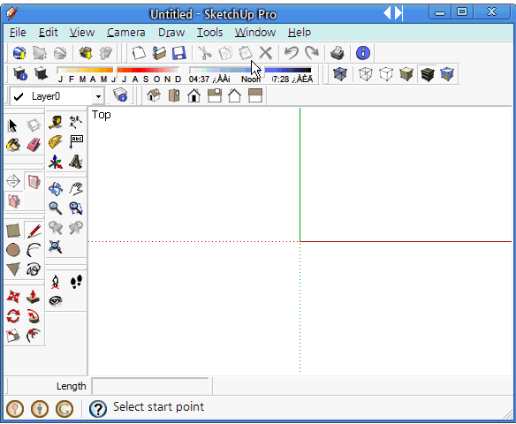Viewport: 516px width, 424px height.
Task: Select the Scale tool
Action: pos(13,336)
